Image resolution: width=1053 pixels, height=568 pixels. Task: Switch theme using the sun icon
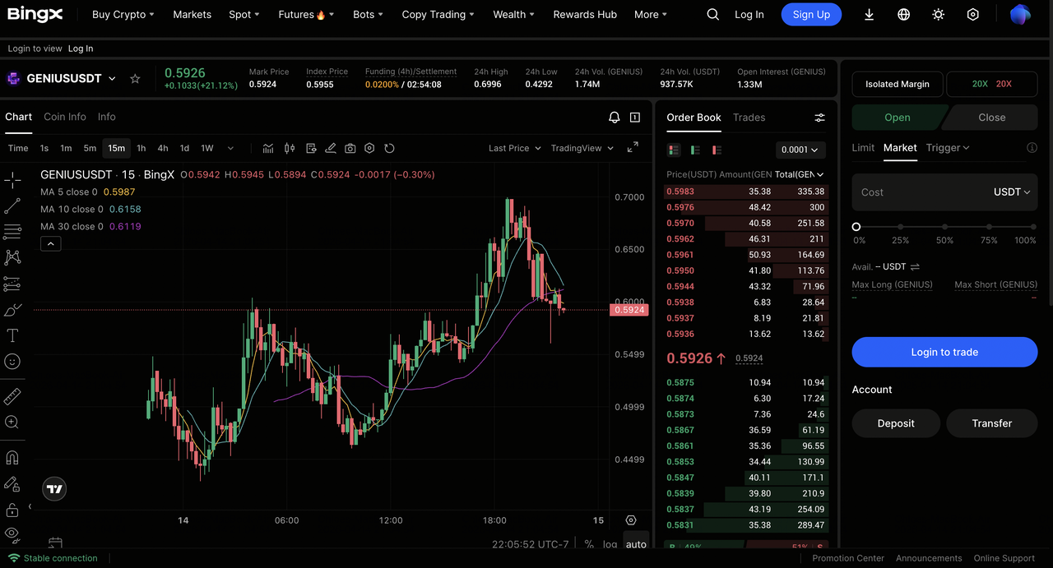pos(939,15)
